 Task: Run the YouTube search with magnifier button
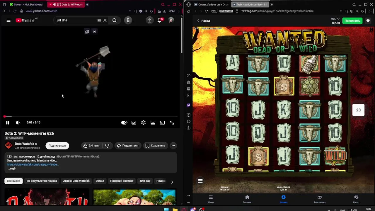pos(115,20)
